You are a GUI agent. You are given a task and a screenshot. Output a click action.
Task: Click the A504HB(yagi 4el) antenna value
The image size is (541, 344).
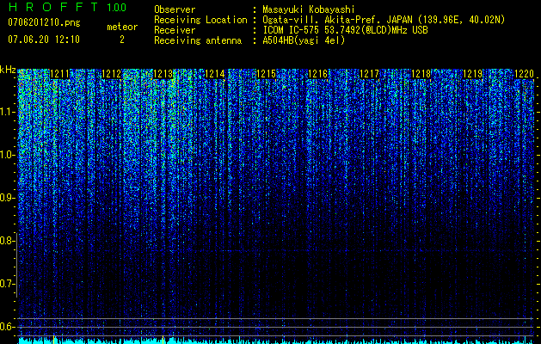(x=304, y=40)
